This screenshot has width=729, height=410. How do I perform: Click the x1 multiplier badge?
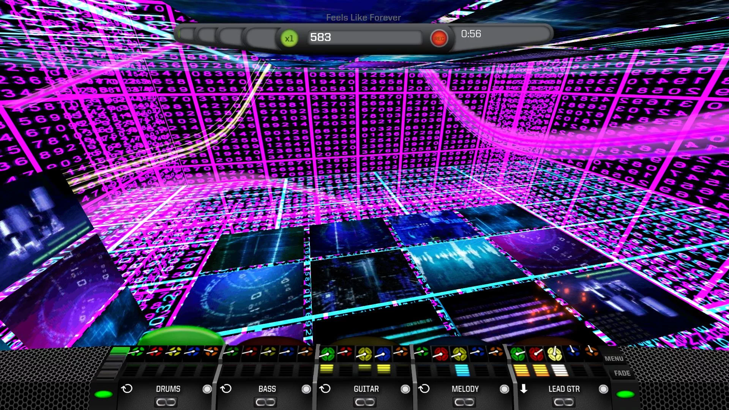pyautogui.click(x=289, y=38)
